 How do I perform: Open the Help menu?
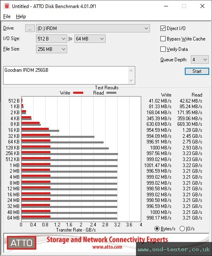[21, 16]
